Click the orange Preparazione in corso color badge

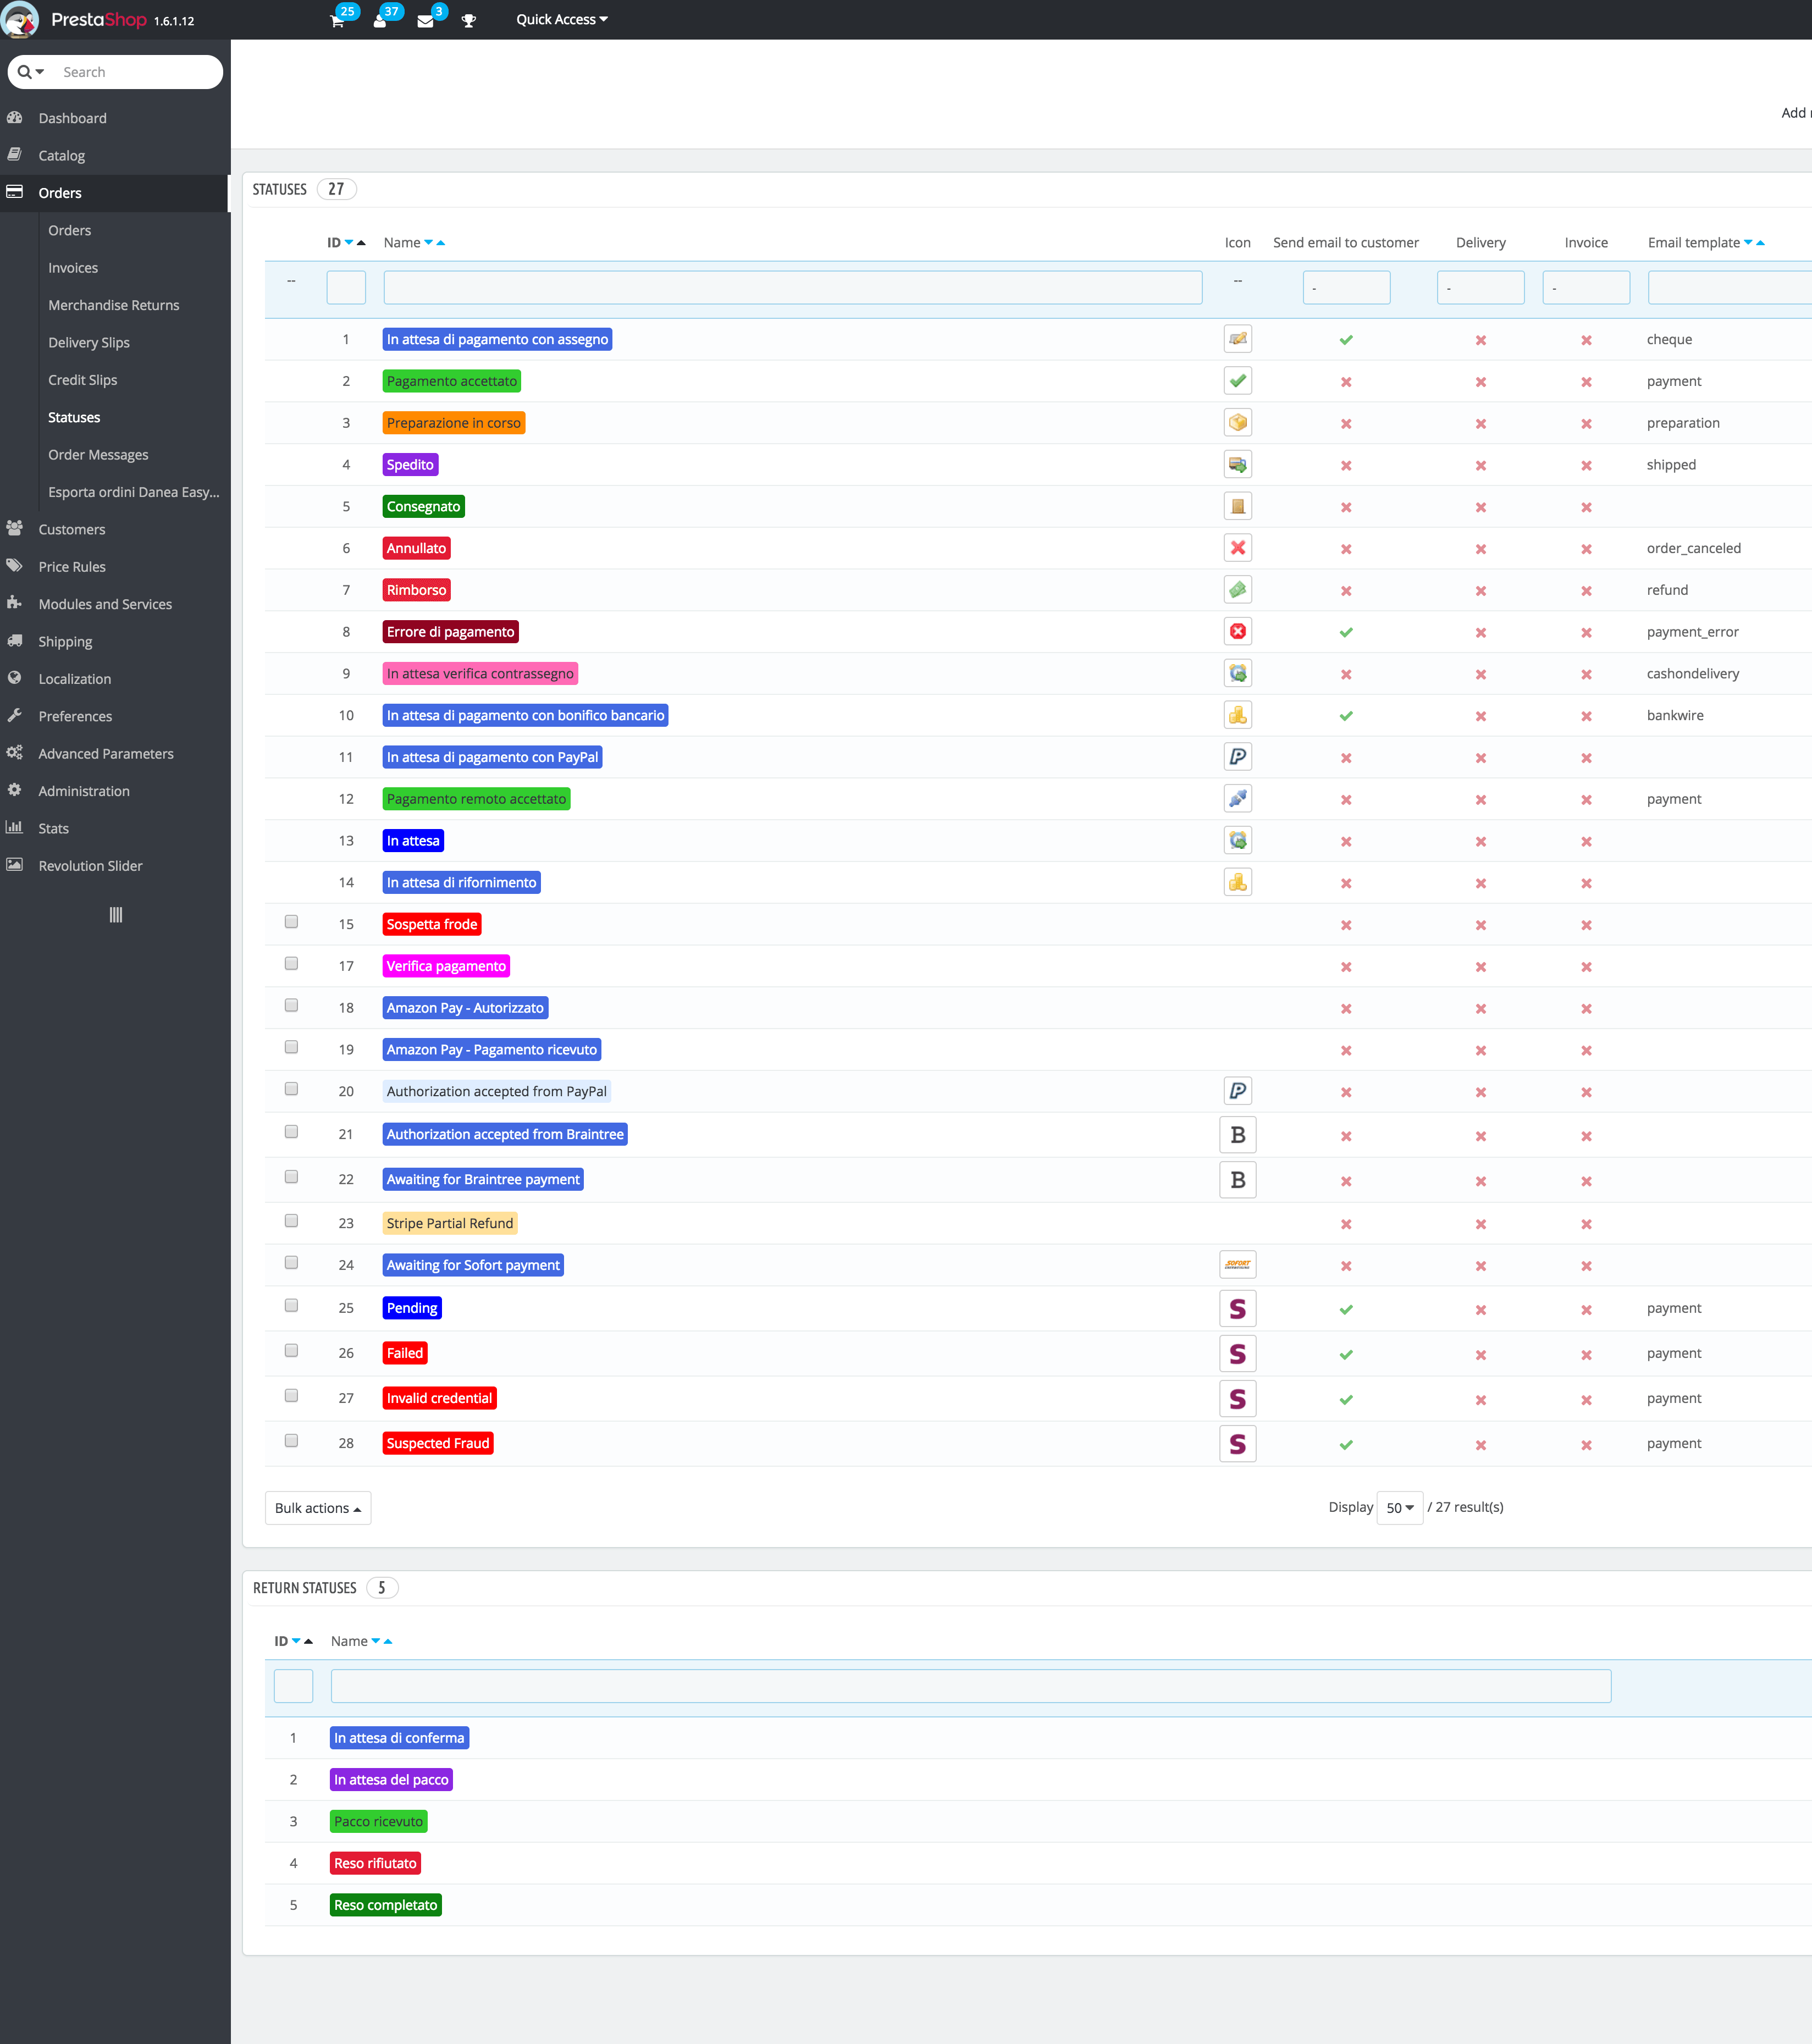click(x=453, y=423)
